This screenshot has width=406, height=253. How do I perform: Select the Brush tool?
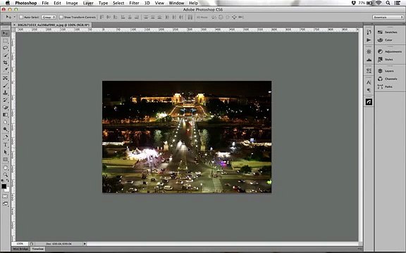coord(5,86)
